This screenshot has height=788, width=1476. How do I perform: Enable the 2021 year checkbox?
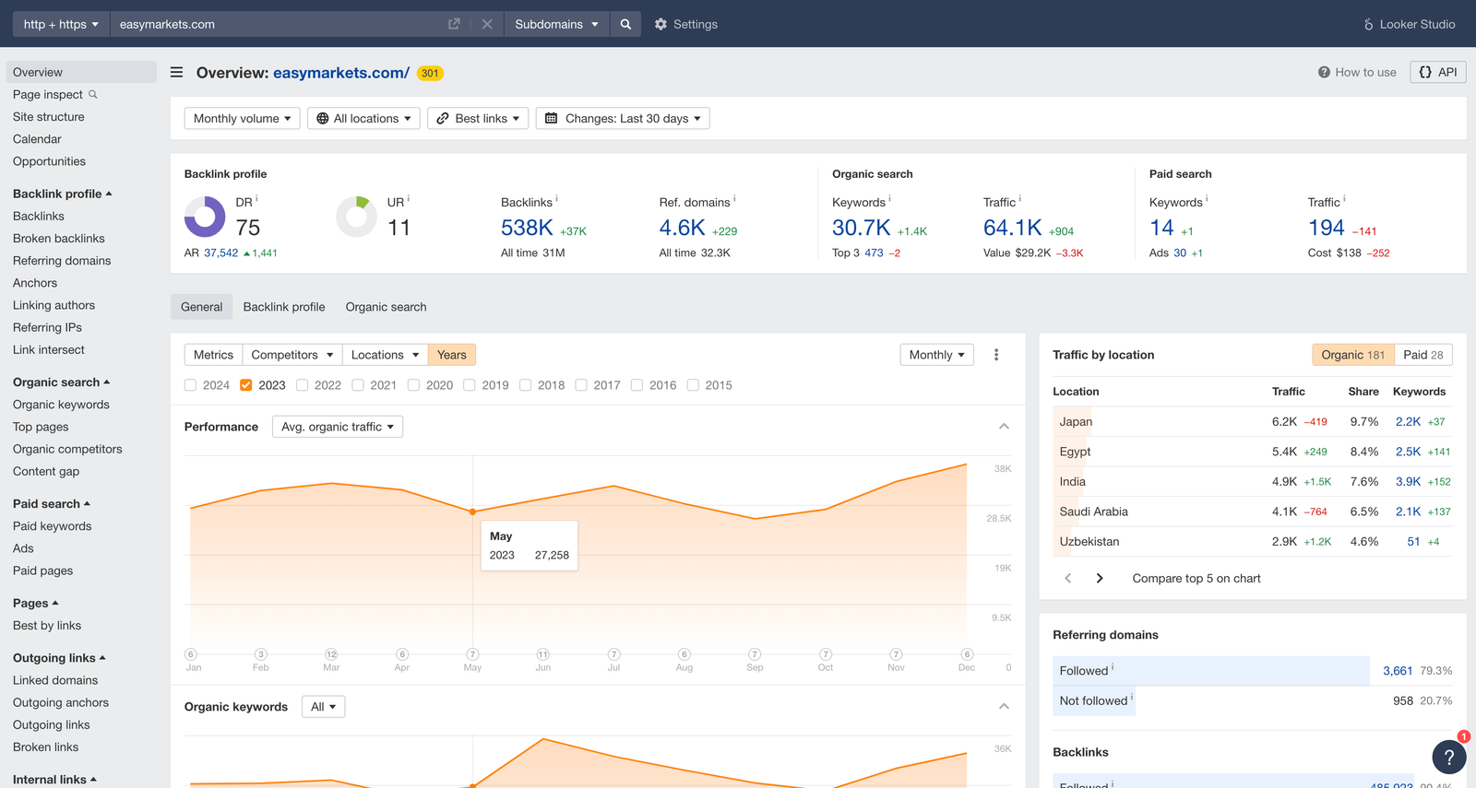pyautogui.click(x=357, y=385)
